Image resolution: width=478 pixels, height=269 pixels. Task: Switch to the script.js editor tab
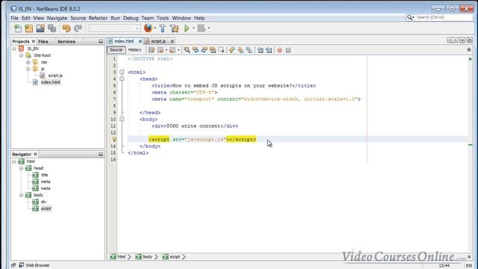158,41
